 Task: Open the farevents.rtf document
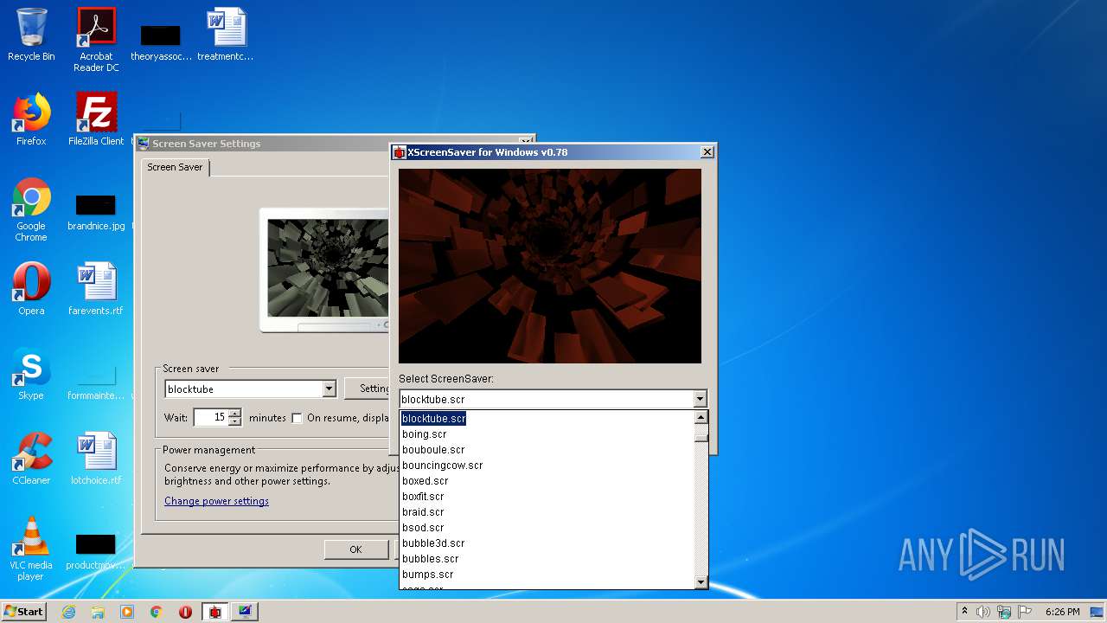tap(96, 289)
